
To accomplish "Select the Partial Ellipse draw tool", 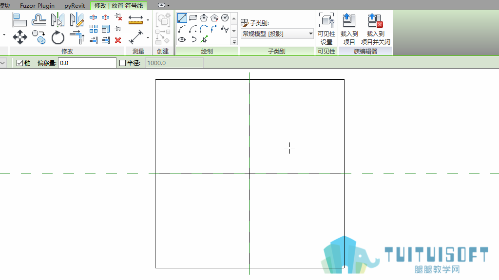I will point(193,40).
